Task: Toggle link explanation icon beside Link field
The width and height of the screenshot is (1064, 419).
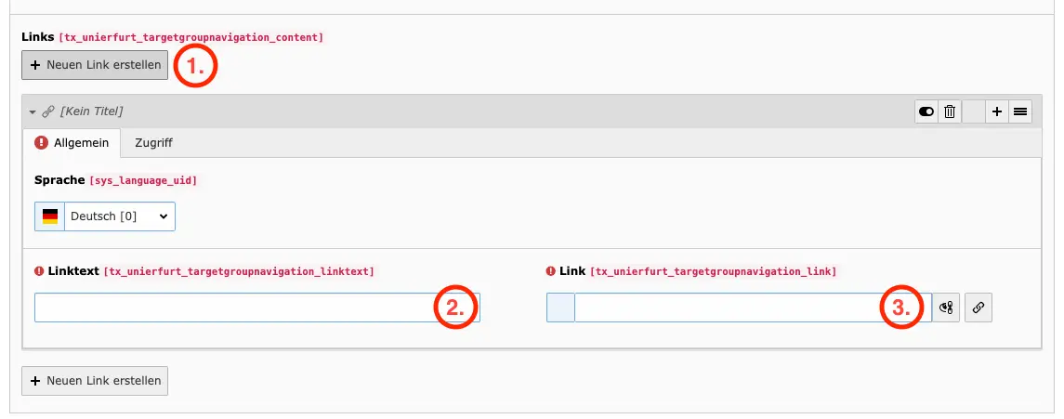Action: [x=947, y=308]
